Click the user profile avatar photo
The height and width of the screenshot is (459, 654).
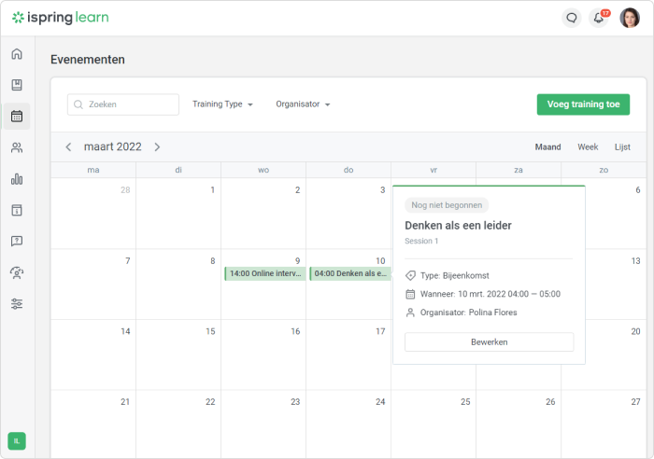click(630, 18)
